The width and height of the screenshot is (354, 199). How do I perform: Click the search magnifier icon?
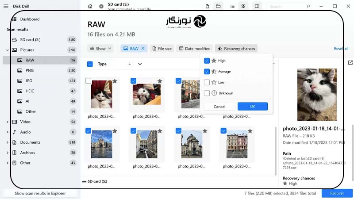click(x=308, y=6)
